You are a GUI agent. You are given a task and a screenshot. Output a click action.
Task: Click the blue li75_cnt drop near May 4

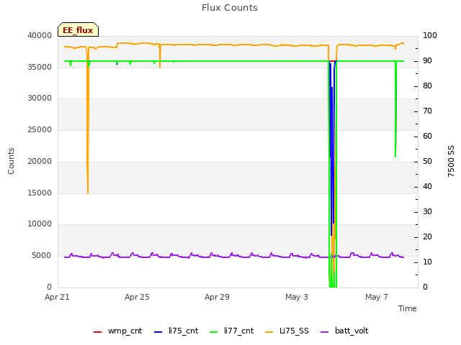[331, 147]
